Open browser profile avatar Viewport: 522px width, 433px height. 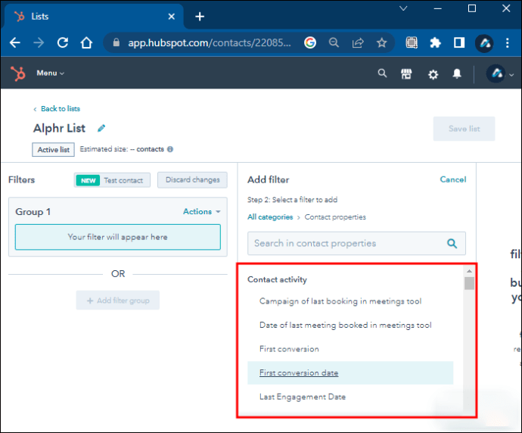click(484, 43)
